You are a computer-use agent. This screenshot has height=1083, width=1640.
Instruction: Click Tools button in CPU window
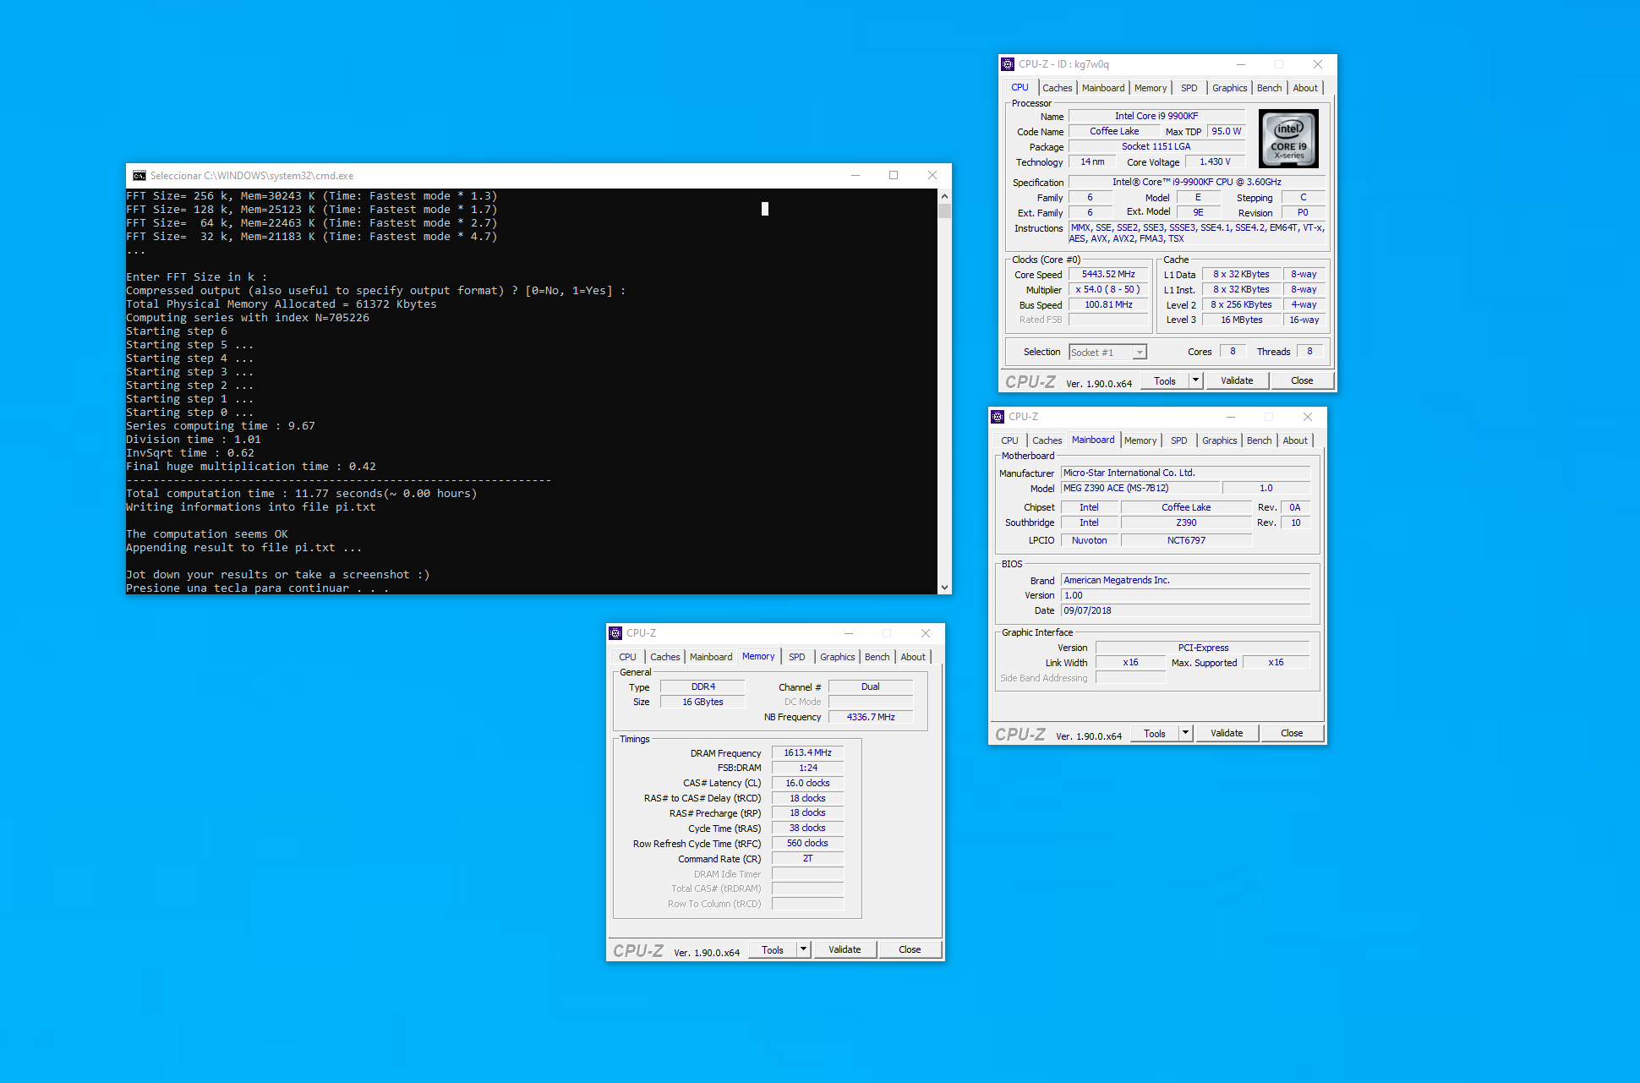coord(1164,380)
